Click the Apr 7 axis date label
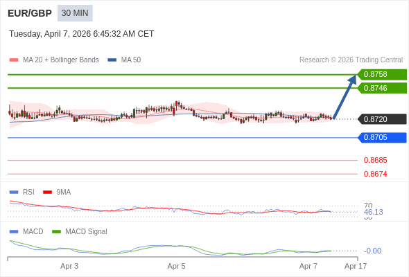This screenshot has height=277, width=409. (308, 267)
